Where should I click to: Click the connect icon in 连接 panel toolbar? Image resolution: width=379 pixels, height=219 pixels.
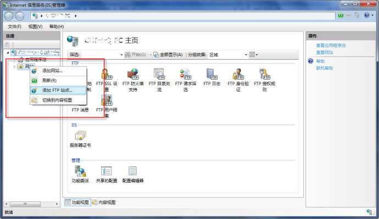click(x=7, y=44)
